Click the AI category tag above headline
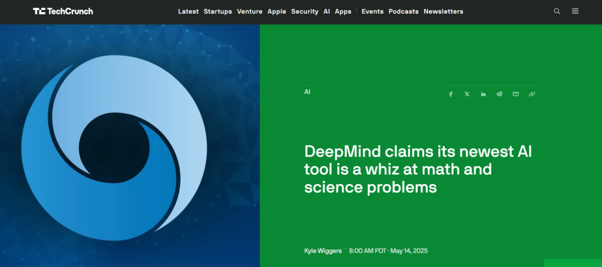 pyautogui.click(x=307, y=92)
